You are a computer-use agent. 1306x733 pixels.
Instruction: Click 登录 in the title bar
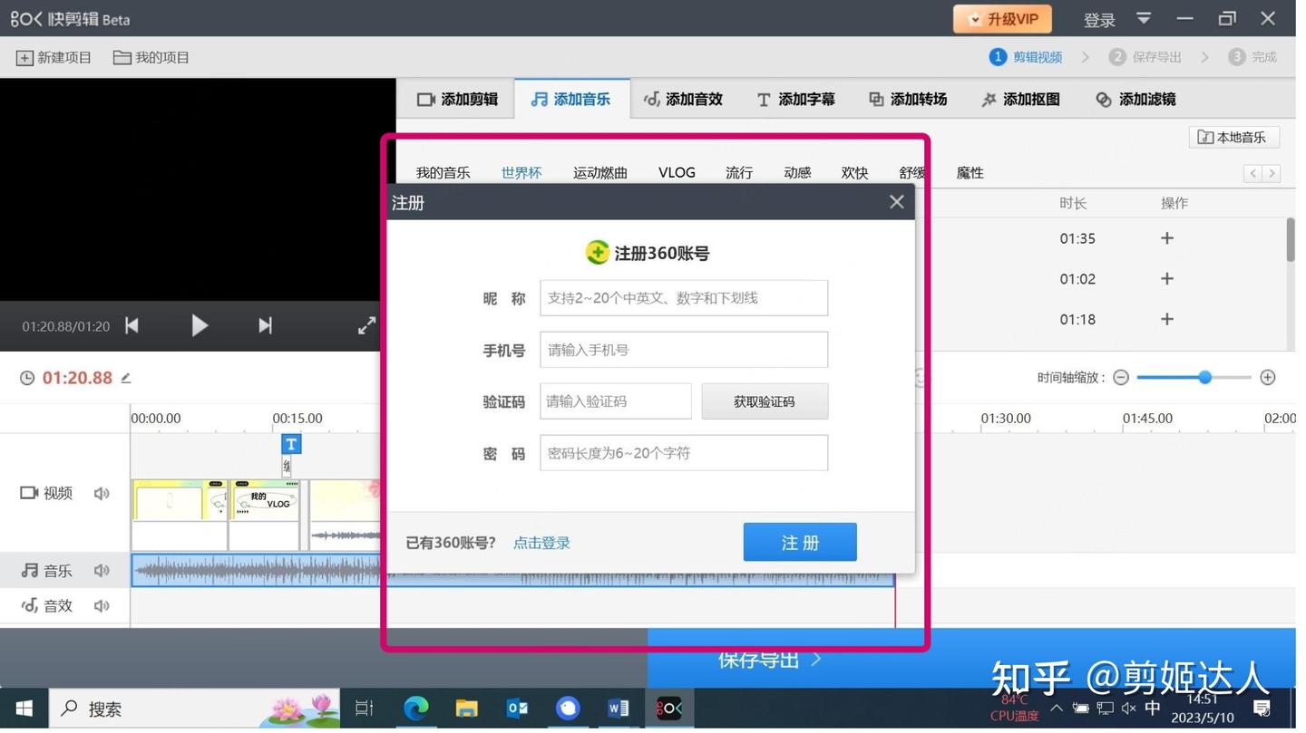[x=1099, y=20]
